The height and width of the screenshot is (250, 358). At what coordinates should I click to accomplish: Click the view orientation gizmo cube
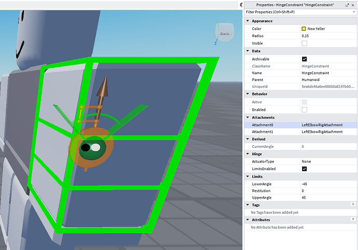[x=225, y=32]
